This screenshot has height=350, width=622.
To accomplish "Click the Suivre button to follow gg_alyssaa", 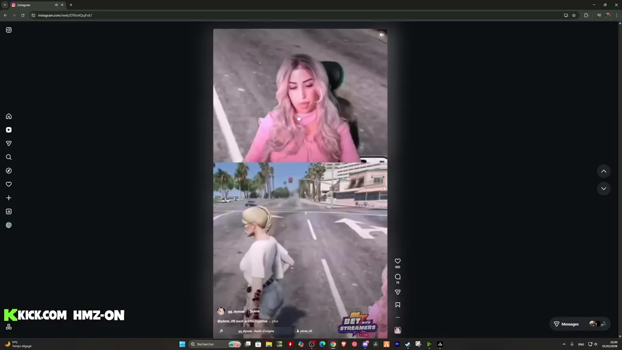I will [x=255, y=311].
